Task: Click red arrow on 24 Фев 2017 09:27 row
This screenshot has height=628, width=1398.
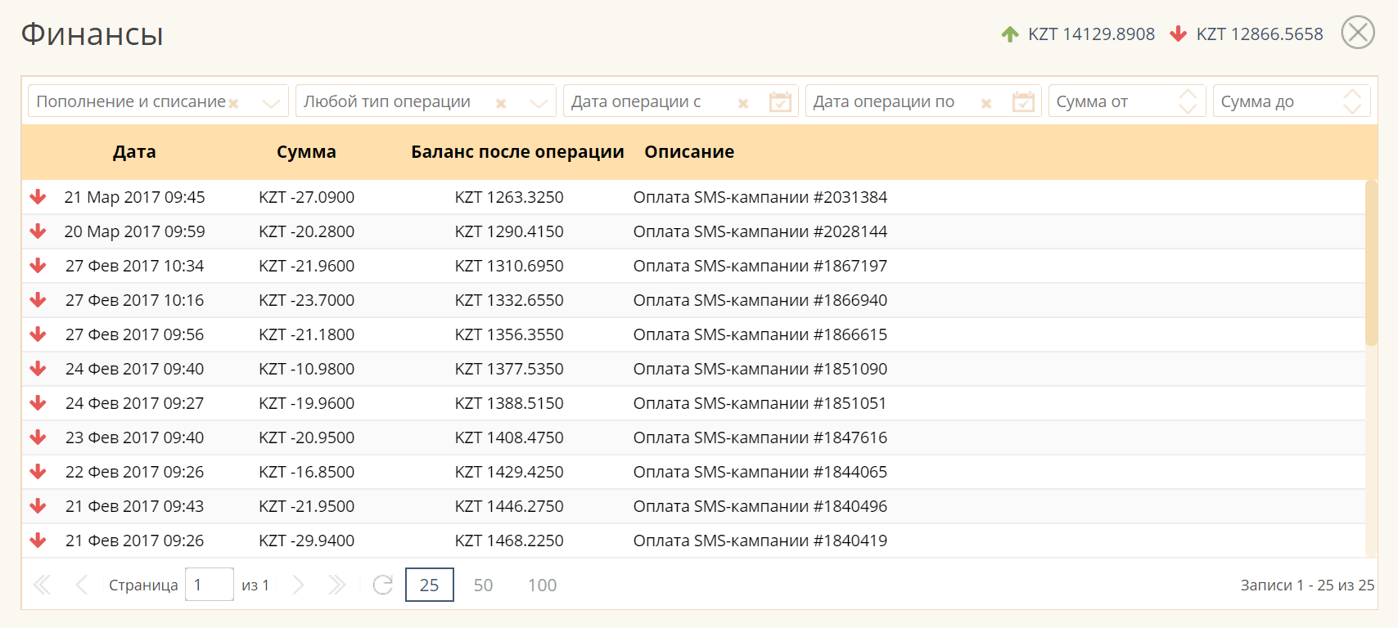Action: (38, 403)
